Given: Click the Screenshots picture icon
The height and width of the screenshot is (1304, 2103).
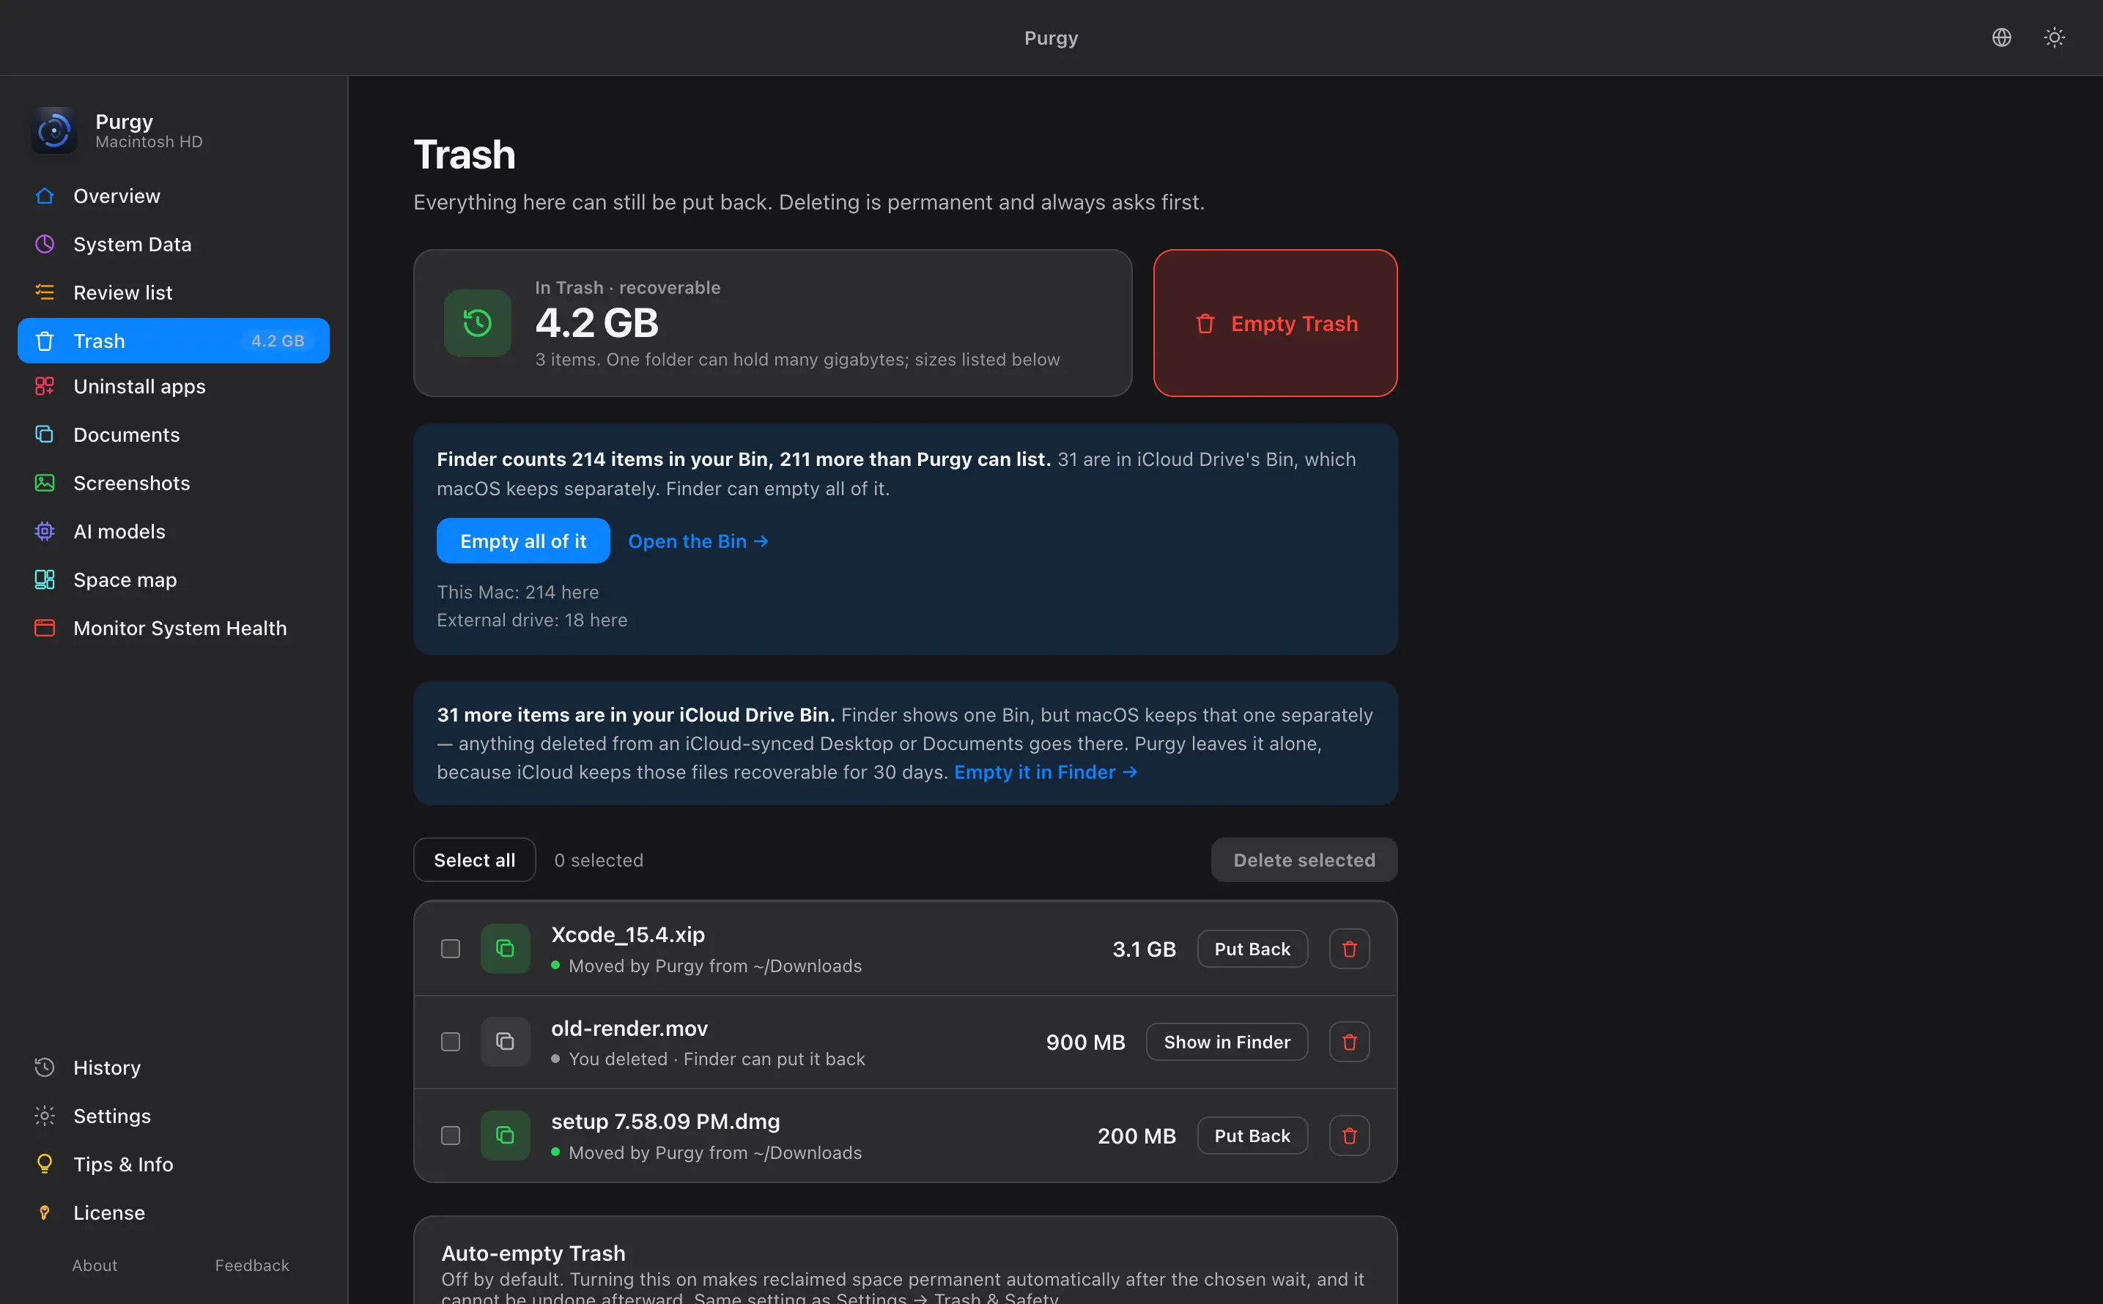Looking at the screenshot, I should coord(45,483).
